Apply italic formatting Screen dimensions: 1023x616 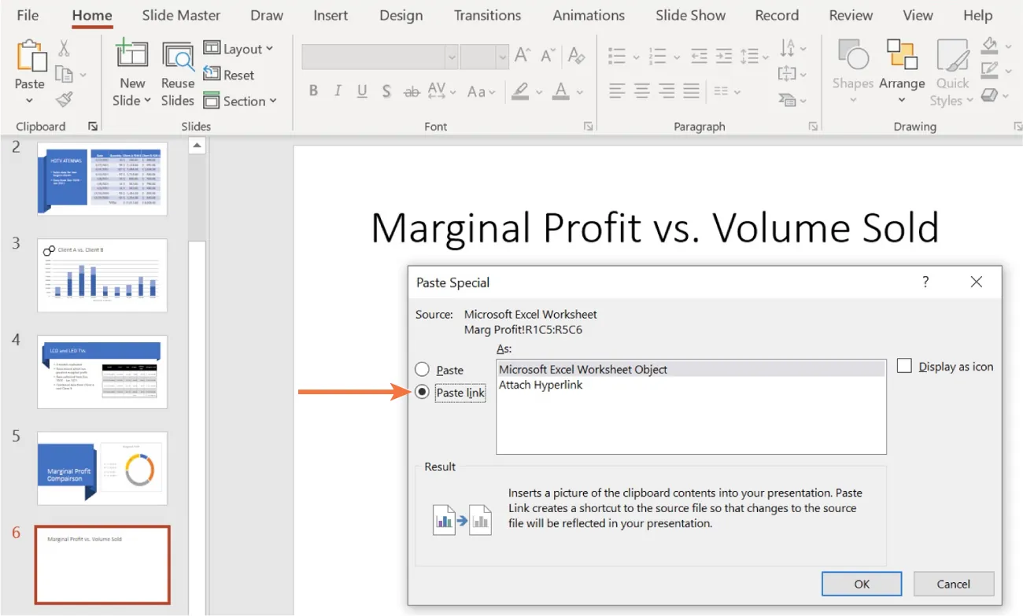click(x=337, y=90)
